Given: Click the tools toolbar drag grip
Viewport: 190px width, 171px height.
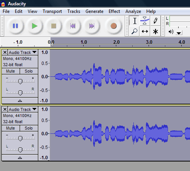Looking at the screenshot, I should [127, 26].
